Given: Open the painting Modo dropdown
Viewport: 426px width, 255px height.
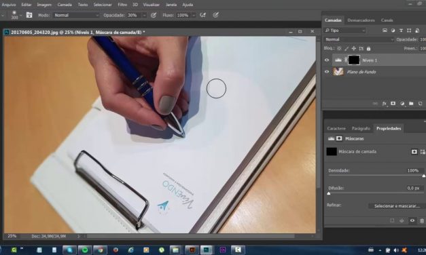Looking at the screenshot, I should [x=76, y=16].
